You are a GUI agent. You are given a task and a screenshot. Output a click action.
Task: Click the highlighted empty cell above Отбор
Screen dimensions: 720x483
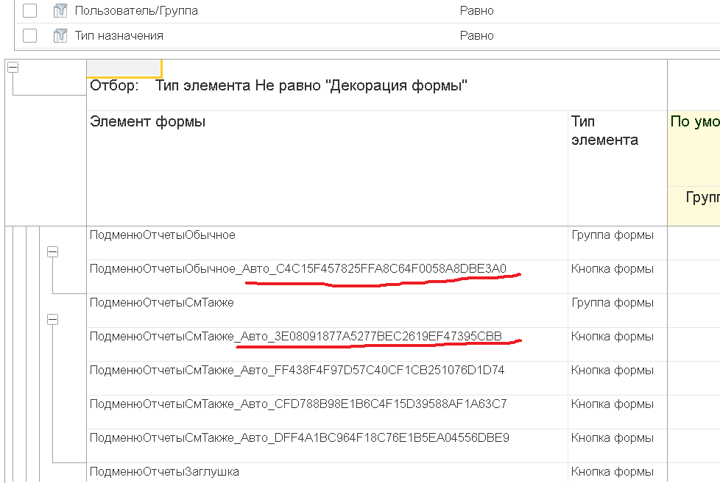click(124, 68)
